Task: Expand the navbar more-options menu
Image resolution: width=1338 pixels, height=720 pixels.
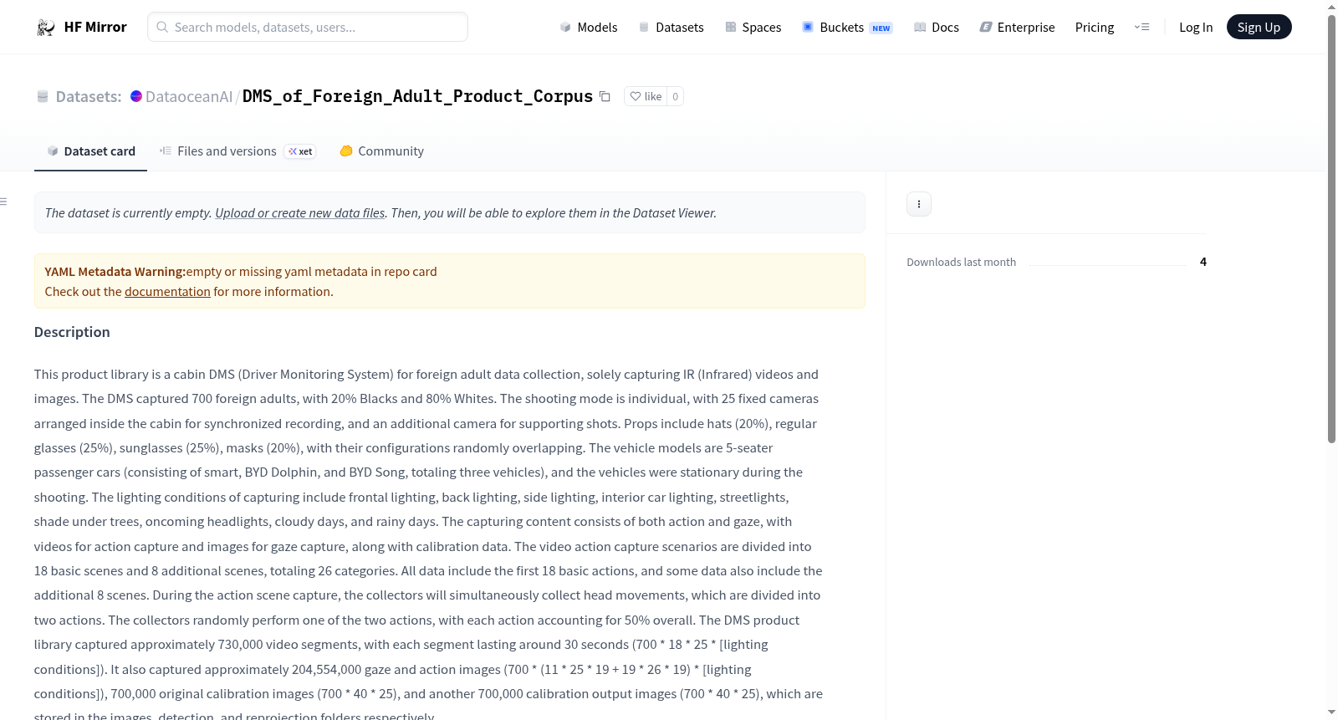Action: coord(1141,27)
